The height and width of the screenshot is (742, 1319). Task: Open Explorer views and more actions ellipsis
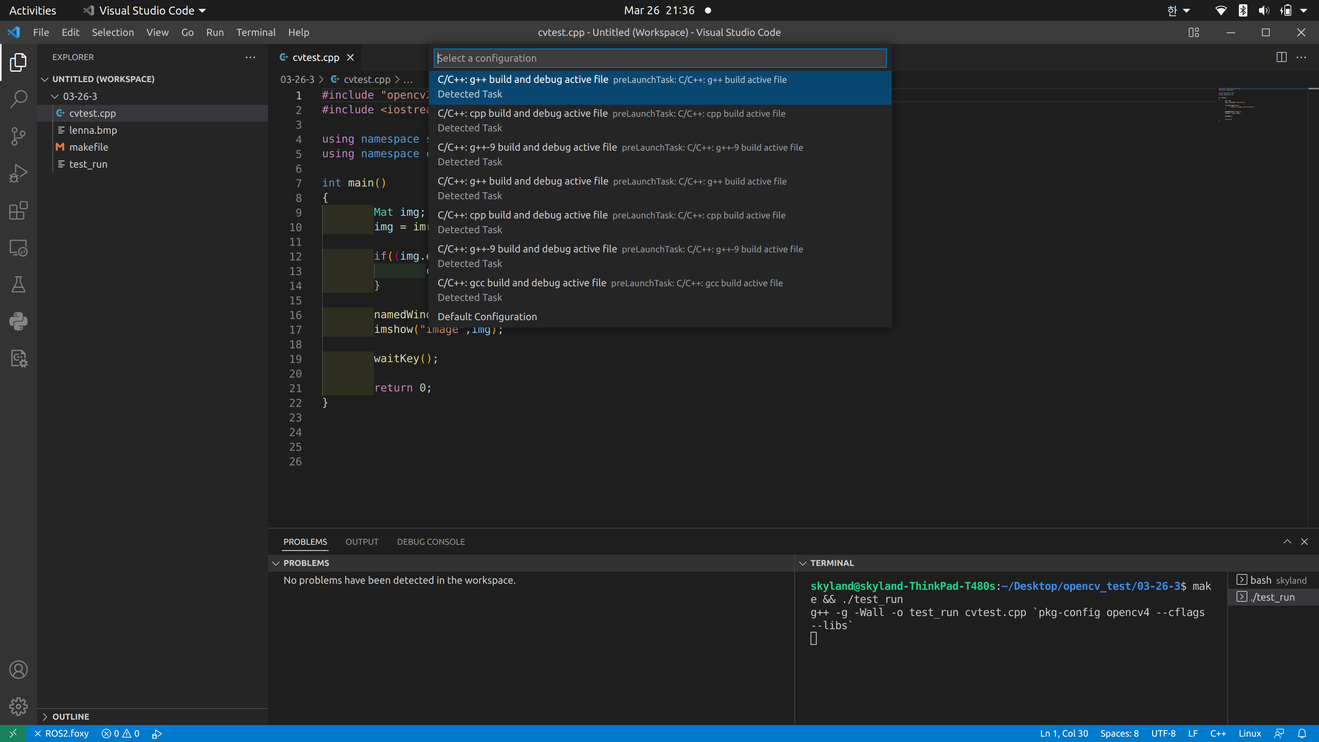[250, 57]
